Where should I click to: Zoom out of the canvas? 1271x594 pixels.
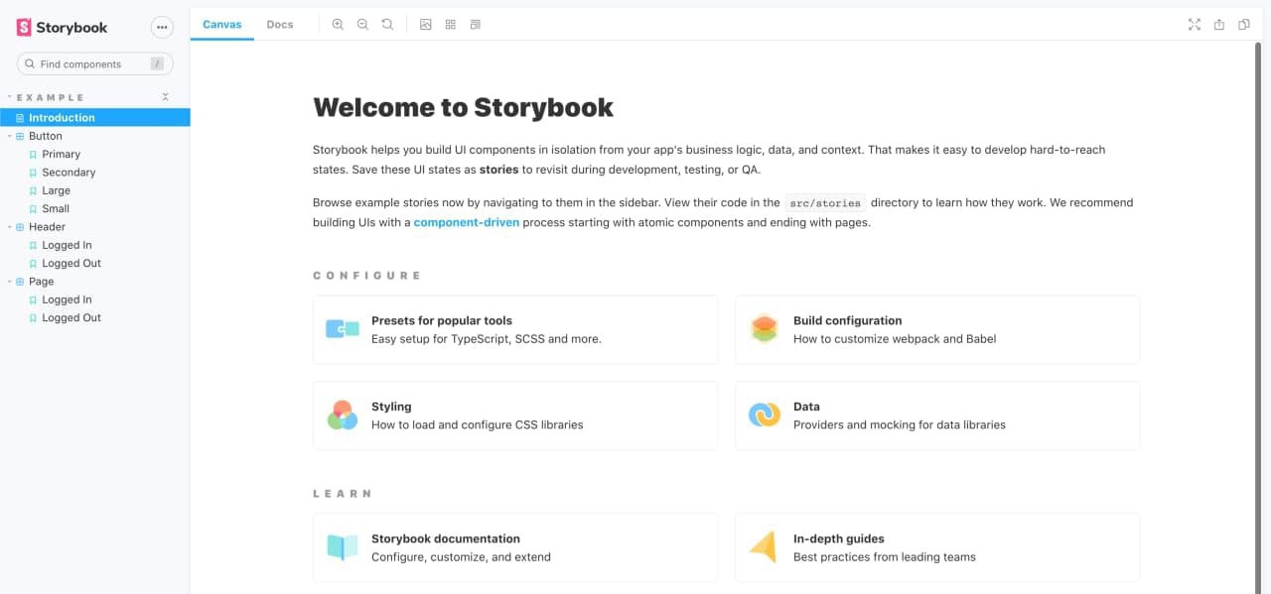pyautogui.click(x=362, y=24)
